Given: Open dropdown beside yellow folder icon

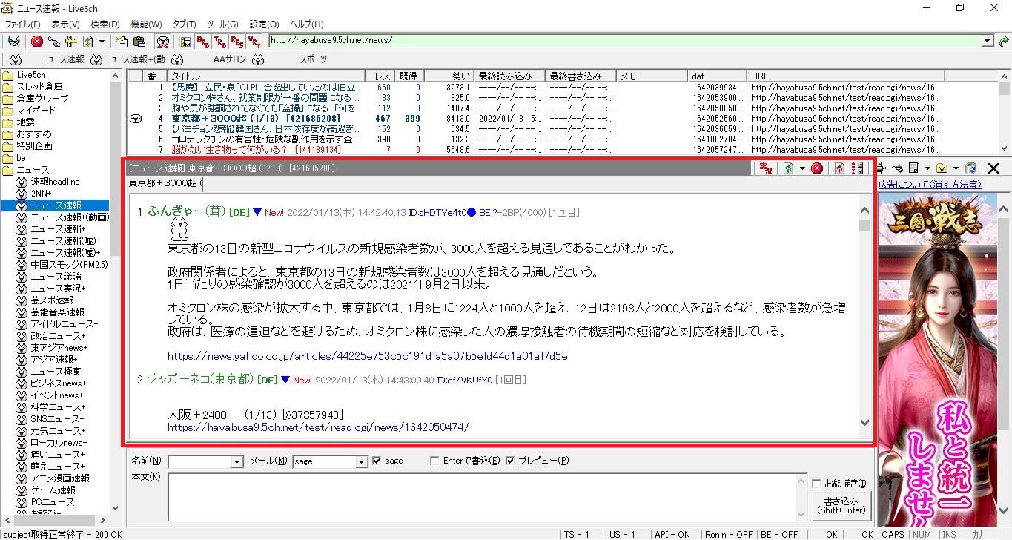Looking at the screenshot, I should (956, 168).
